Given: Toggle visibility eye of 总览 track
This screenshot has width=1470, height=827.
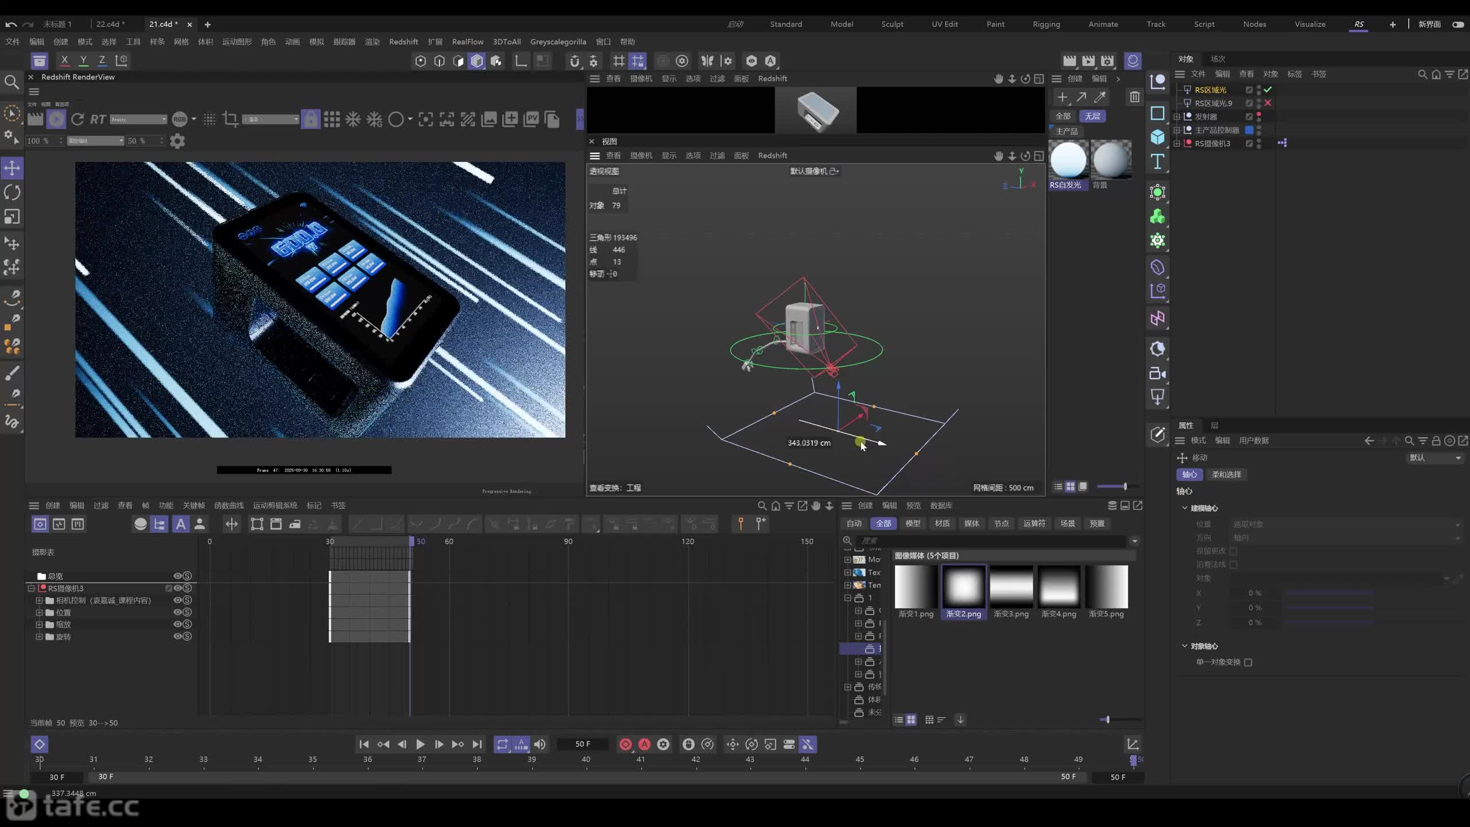Looking at the screenshot, I should tap(177, 576).
